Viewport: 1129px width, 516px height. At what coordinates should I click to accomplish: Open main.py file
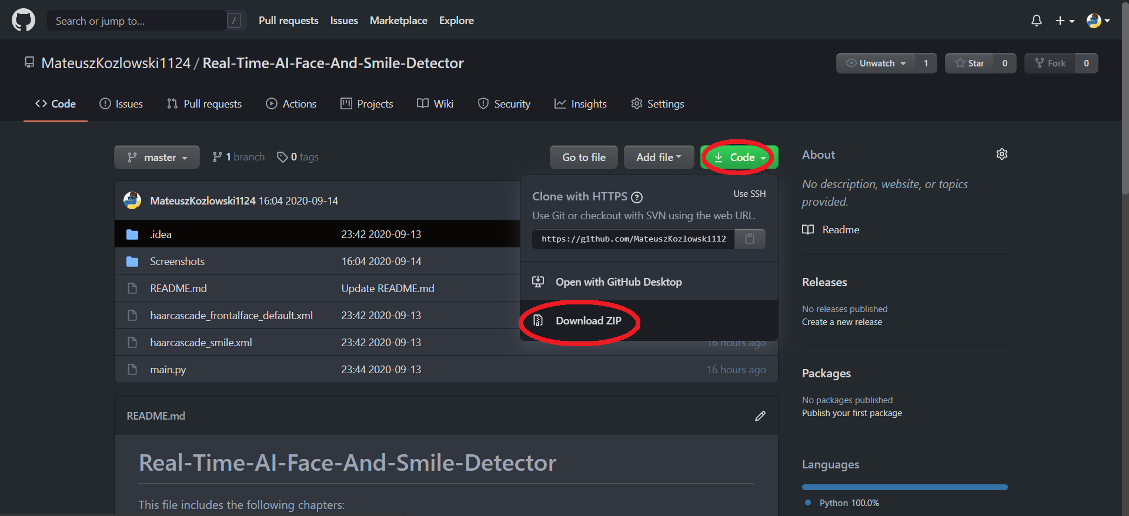168,369
